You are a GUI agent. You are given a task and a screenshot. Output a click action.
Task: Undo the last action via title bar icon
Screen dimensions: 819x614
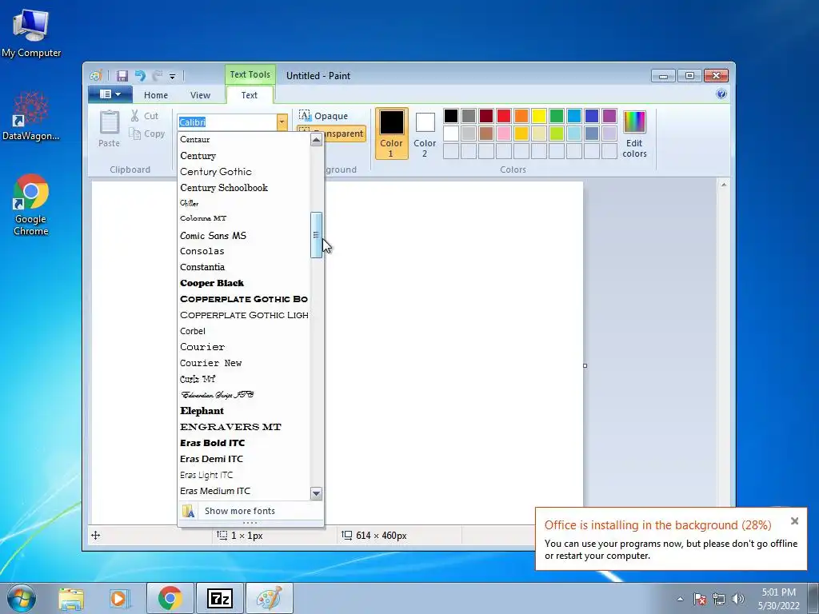tap(140, 76)
